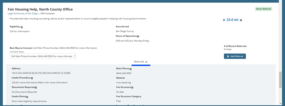285x106 pixels.
Task: Click the Direct Referral badge
Action: pyautogui.click(x=263, y=9)
